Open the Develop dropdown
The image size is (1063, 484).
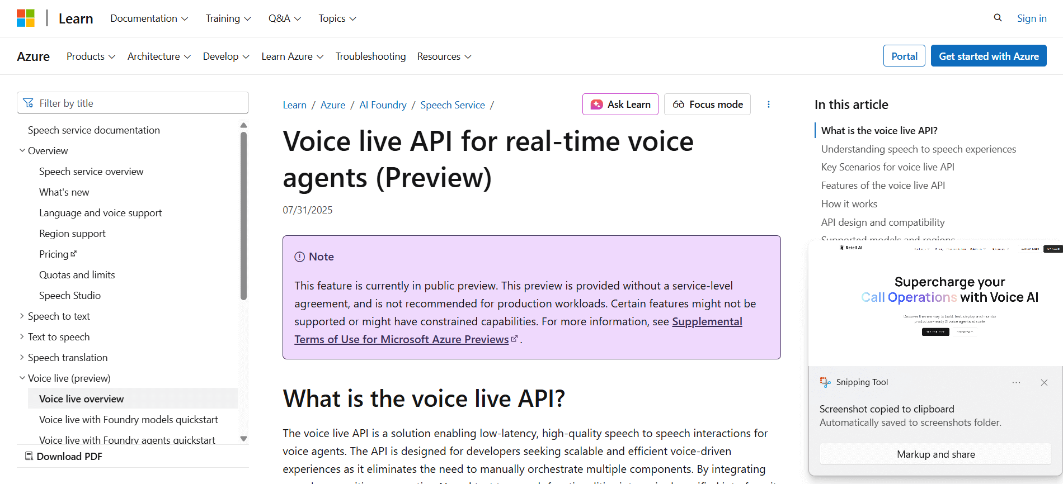(226, 56)
